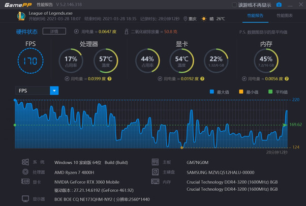
Task: Click the 124 minimum value label
Action: [296, 147]
